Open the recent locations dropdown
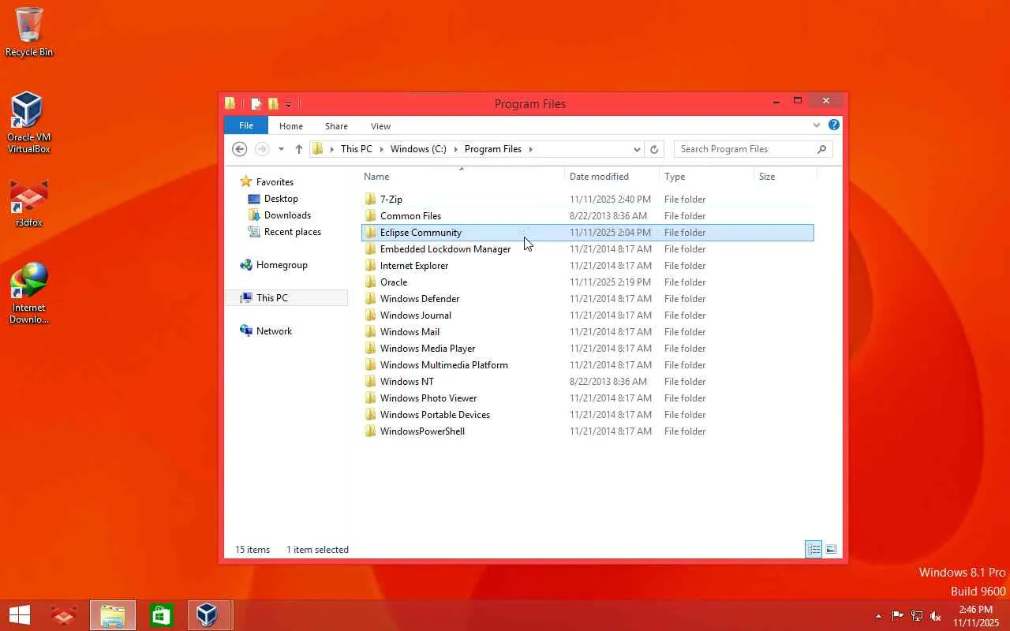The image size is (1010, 631). (281, 149)
